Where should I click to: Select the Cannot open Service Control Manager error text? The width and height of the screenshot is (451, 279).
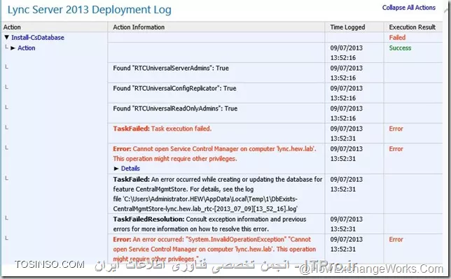point(214,154)
